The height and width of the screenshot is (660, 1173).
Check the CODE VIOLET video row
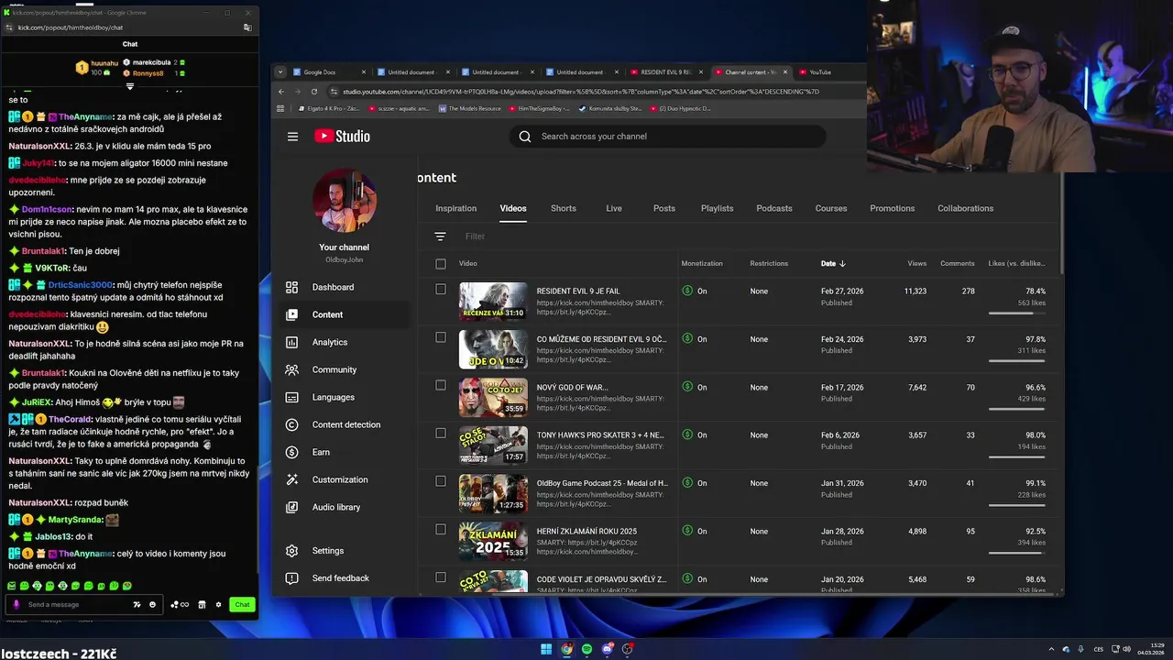[x=441, y=577]
